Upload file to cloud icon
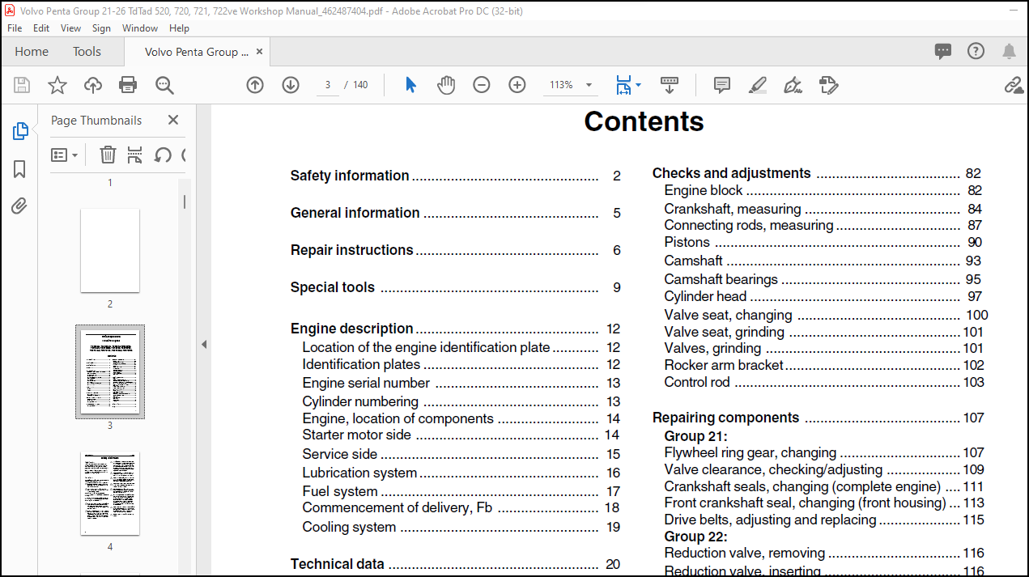 (93, 85)
